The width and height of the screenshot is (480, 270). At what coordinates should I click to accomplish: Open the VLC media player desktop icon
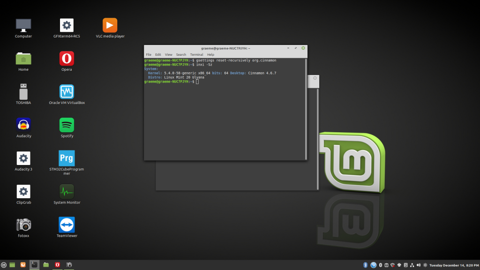point(110,25)
